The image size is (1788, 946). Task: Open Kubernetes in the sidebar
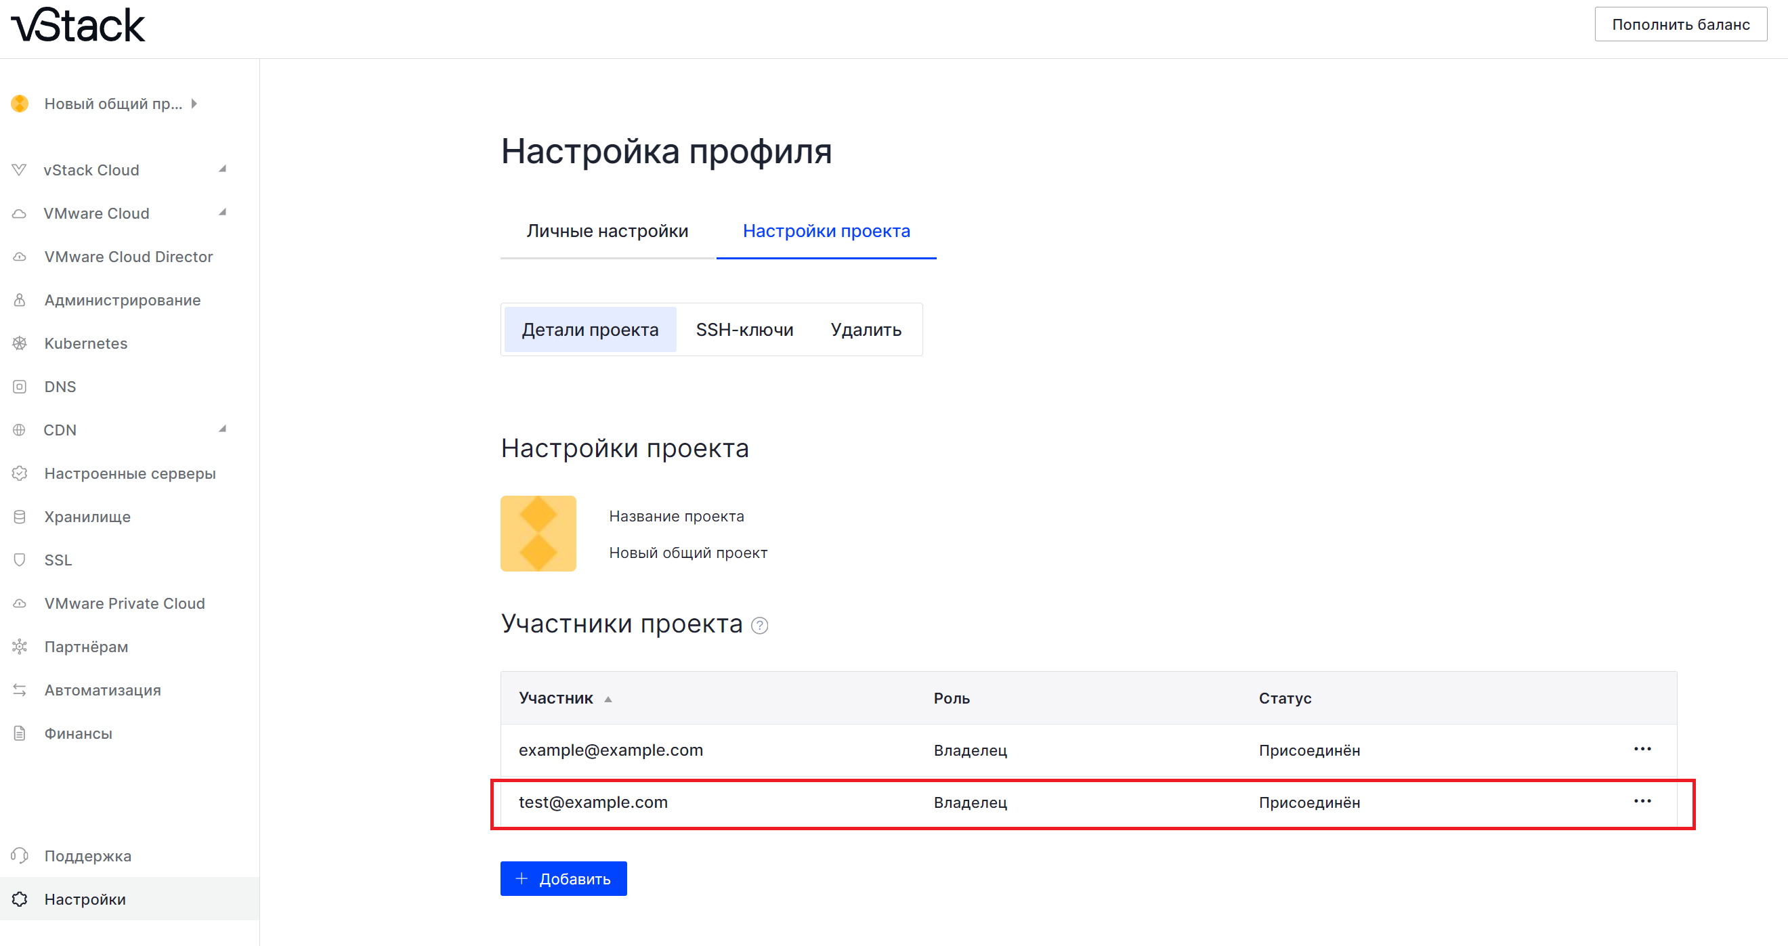tap(86, 343)
